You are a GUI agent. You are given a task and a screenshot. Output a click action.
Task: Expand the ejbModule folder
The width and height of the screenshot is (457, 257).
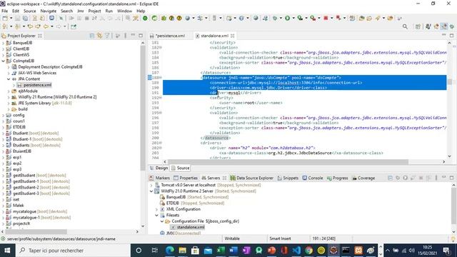coord(9,91)
